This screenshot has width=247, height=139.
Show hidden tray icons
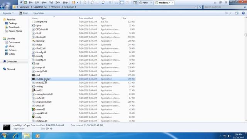pyautogui.click(x=220, y=136)
